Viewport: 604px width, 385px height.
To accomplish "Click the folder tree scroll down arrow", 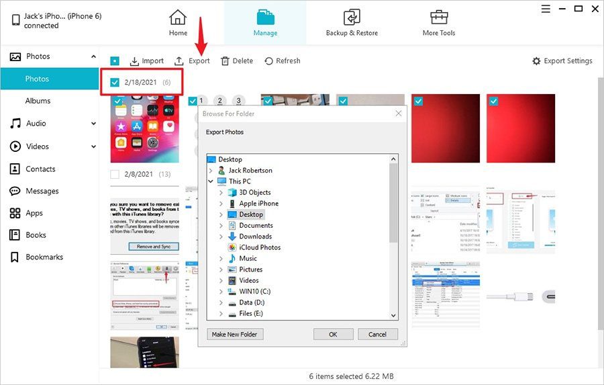I will 393,315.
